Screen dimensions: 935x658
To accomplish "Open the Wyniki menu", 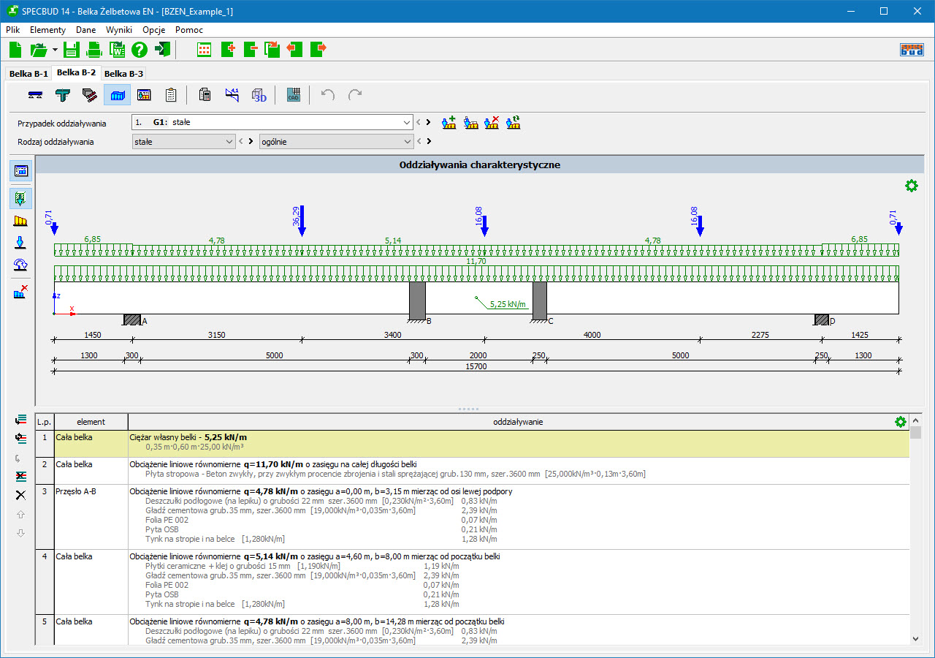I will (x=118, y=30).
